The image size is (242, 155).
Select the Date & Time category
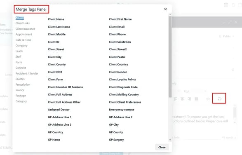point(23,40)
